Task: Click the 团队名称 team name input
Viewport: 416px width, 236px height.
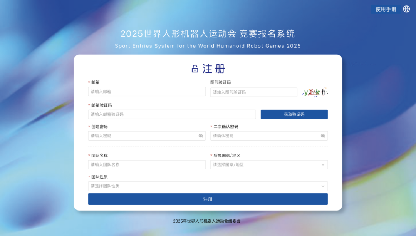Action: click(146, 165)
